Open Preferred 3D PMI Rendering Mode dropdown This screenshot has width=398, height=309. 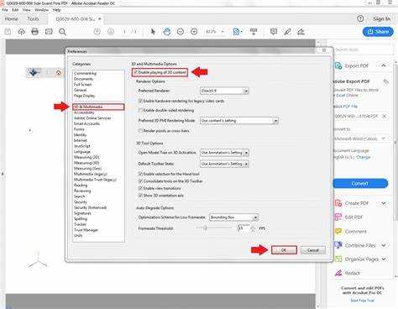pyautogui.click(x=239, y=121)
